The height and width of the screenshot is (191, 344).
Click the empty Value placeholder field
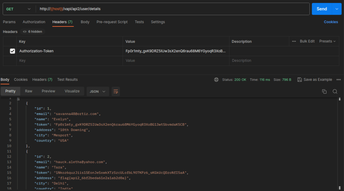[x=176, y=61]
